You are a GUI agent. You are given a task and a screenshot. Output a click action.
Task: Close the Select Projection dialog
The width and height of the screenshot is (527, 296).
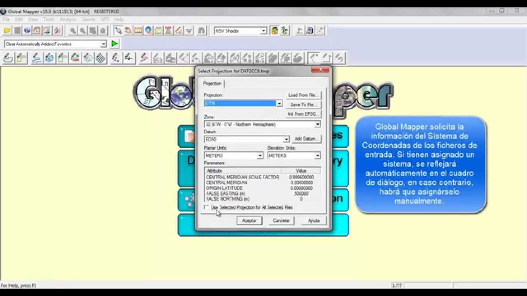tap(320, 70)
